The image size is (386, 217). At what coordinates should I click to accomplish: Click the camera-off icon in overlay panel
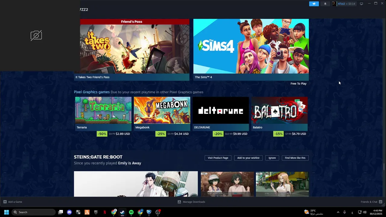tap(36, 36)
